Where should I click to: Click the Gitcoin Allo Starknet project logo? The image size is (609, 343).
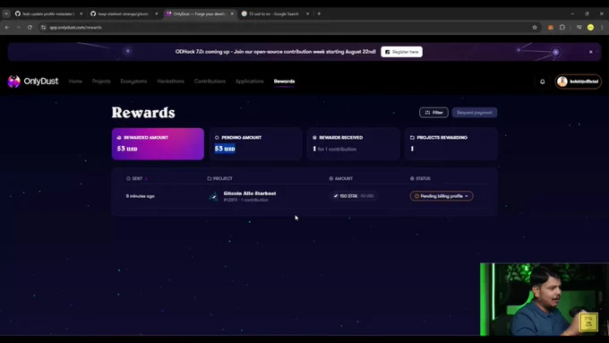coord(213,196)
